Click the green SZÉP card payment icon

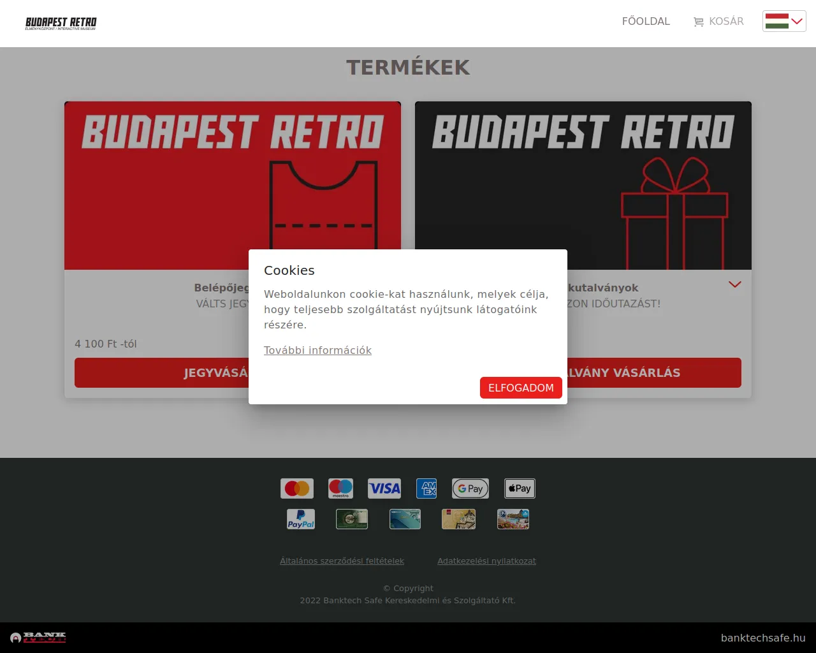(x=351, y=518)
